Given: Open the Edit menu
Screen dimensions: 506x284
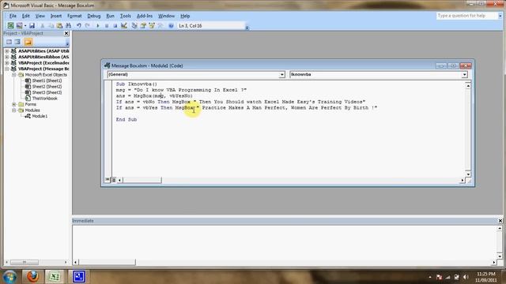Looking at the screenshot, I should pyautogui.click(x=26, y=16).
